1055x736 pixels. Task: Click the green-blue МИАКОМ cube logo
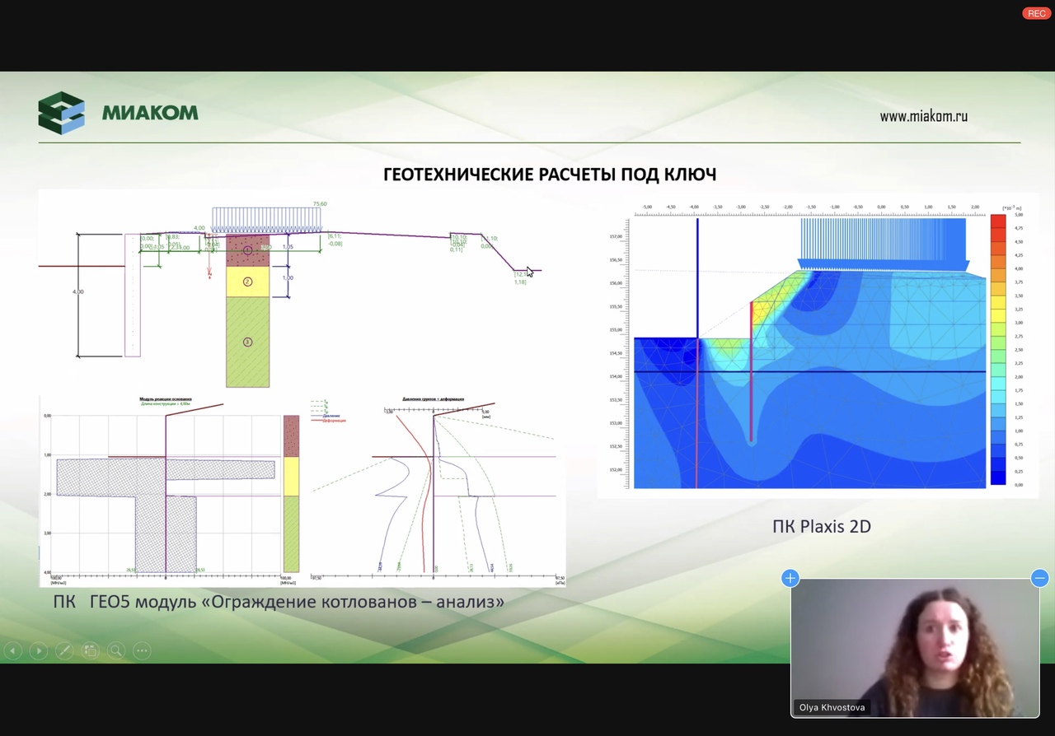(61, 113)
